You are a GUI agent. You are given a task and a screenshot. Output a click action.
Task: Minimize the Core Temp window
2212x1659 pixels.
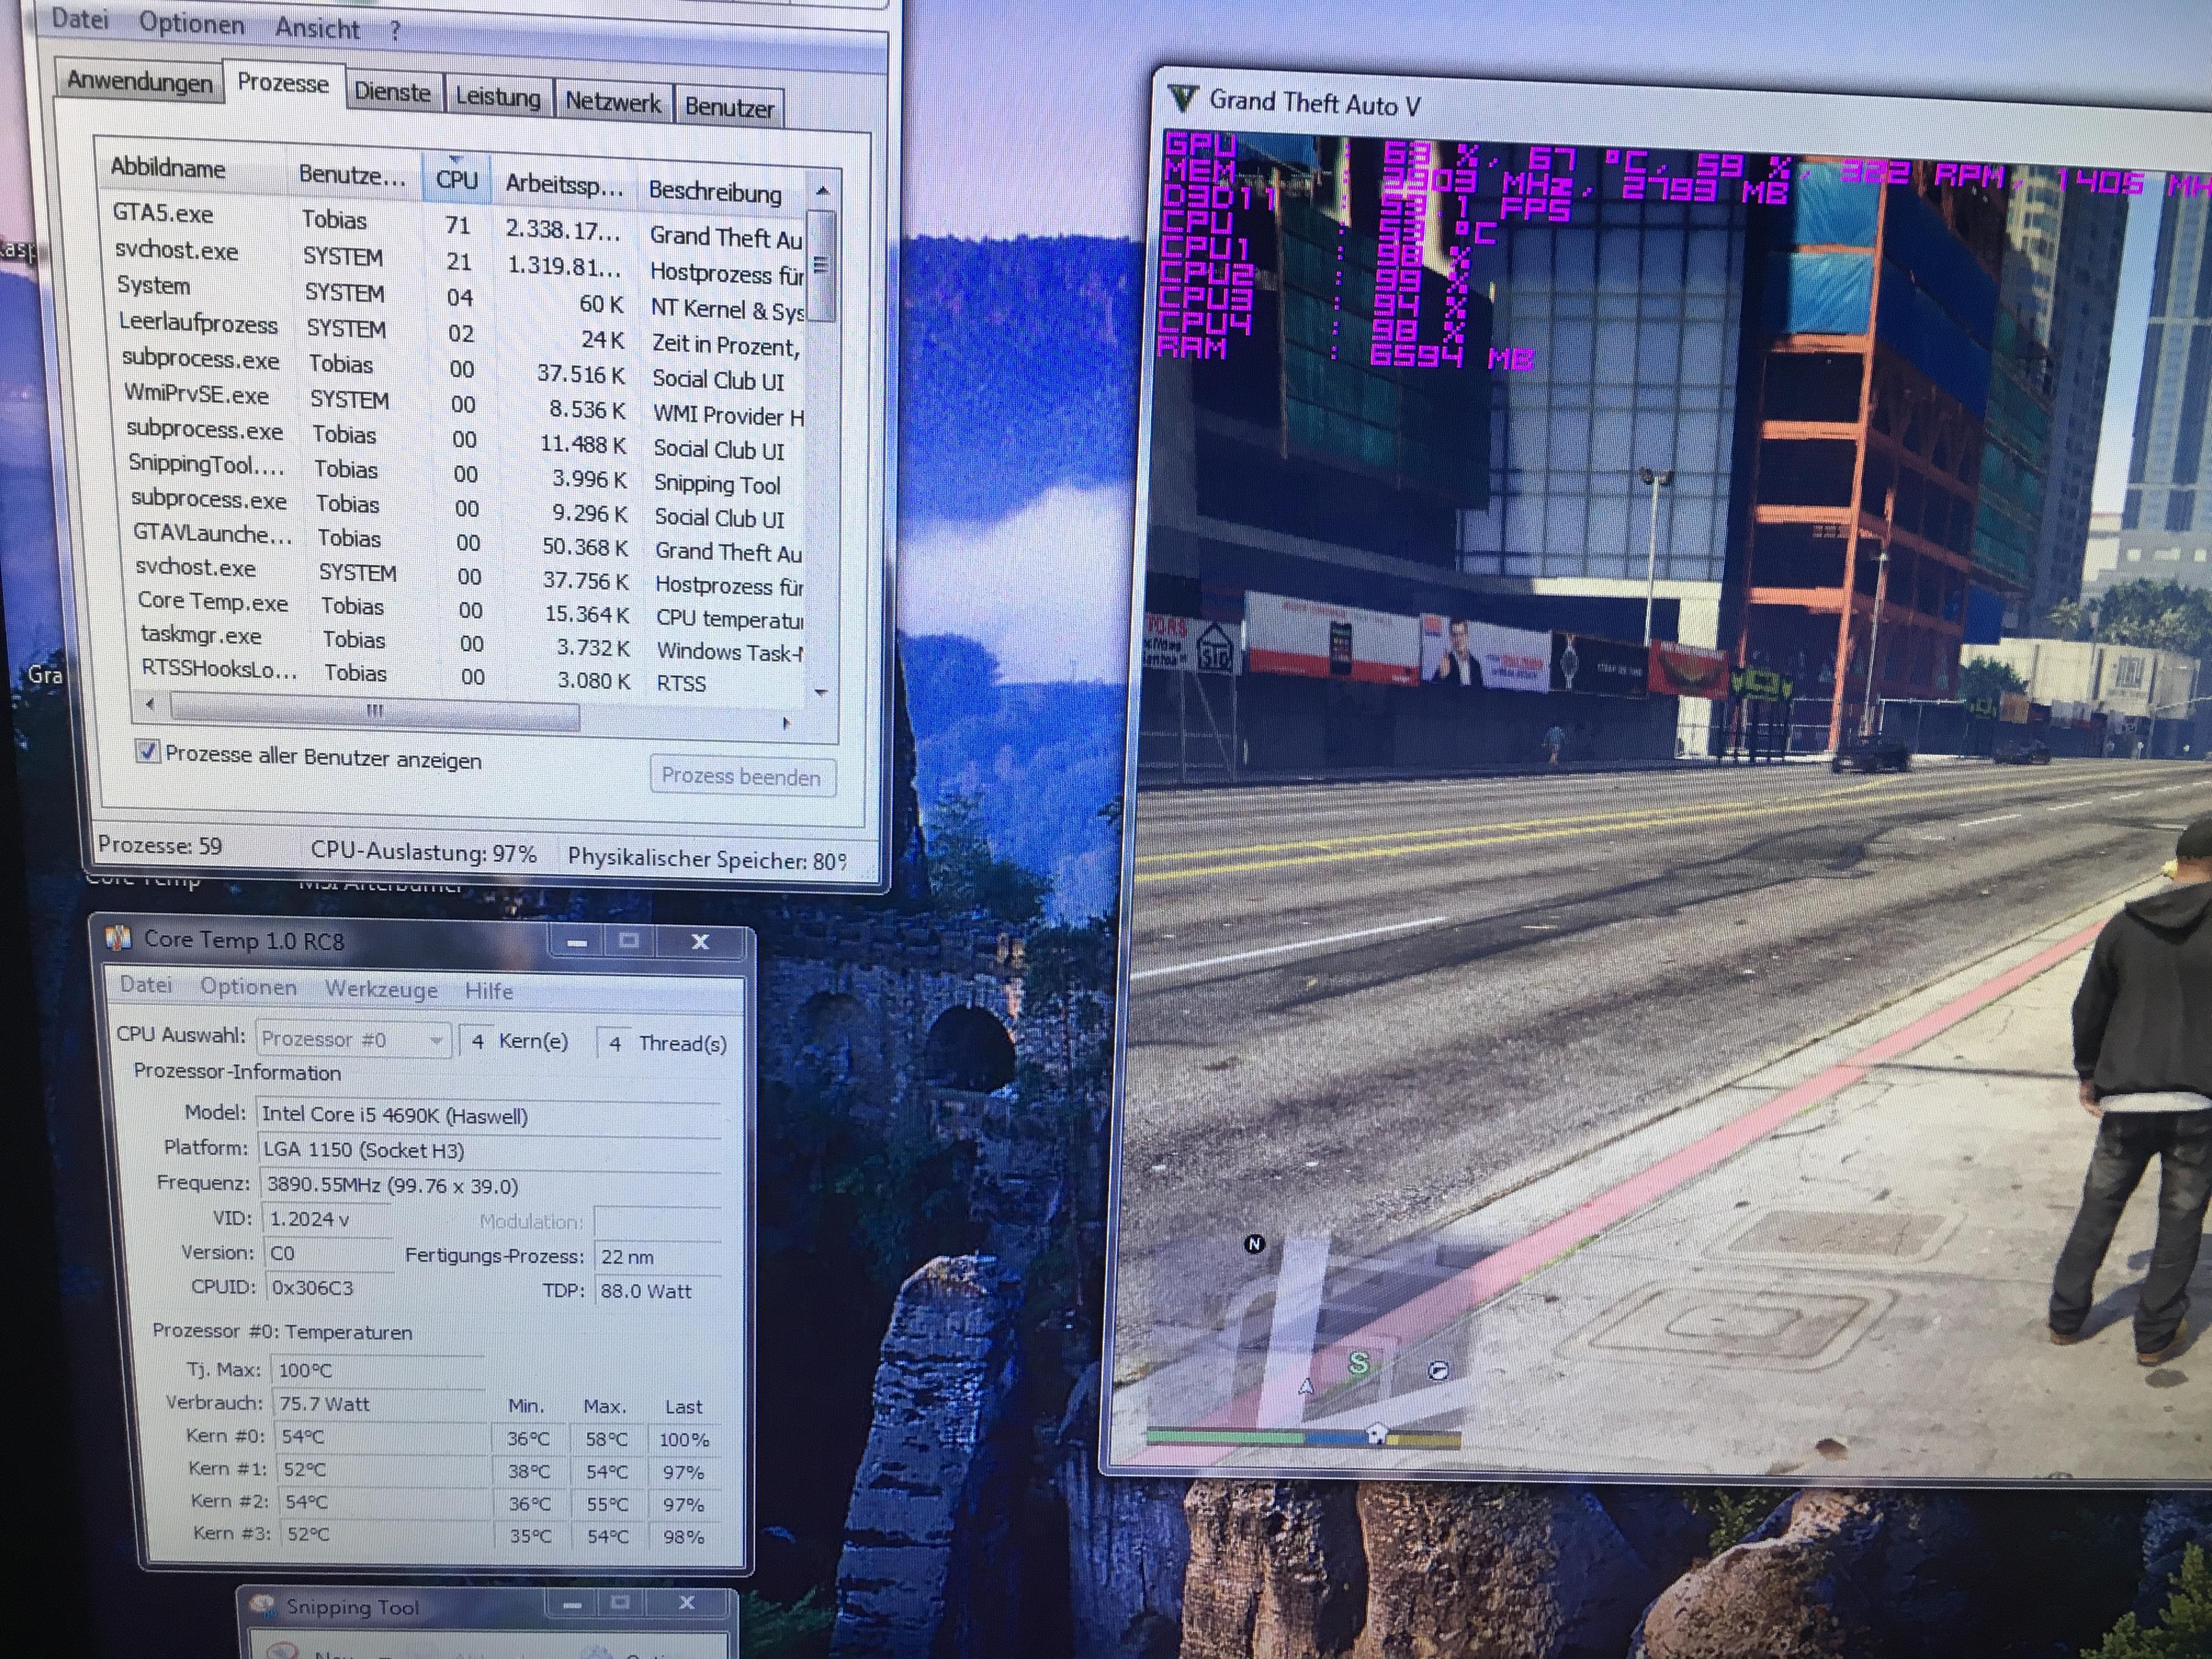(x=577, y=942)
